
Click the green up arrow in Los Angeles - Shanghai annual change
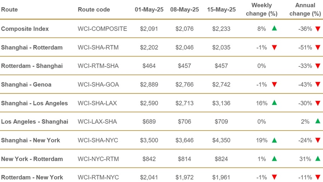click(317, 121)
